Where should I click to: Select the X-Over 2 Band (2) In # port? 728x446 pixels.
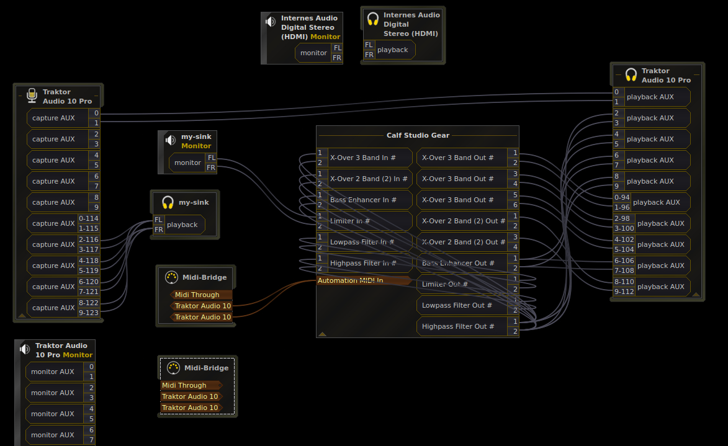click(364, 179)
